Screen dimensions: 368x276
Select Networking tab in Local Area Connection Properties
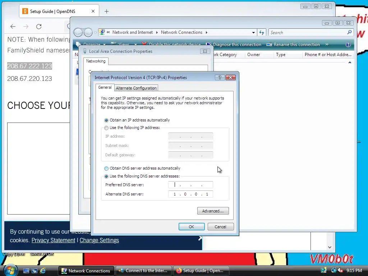tap(96, 61)
